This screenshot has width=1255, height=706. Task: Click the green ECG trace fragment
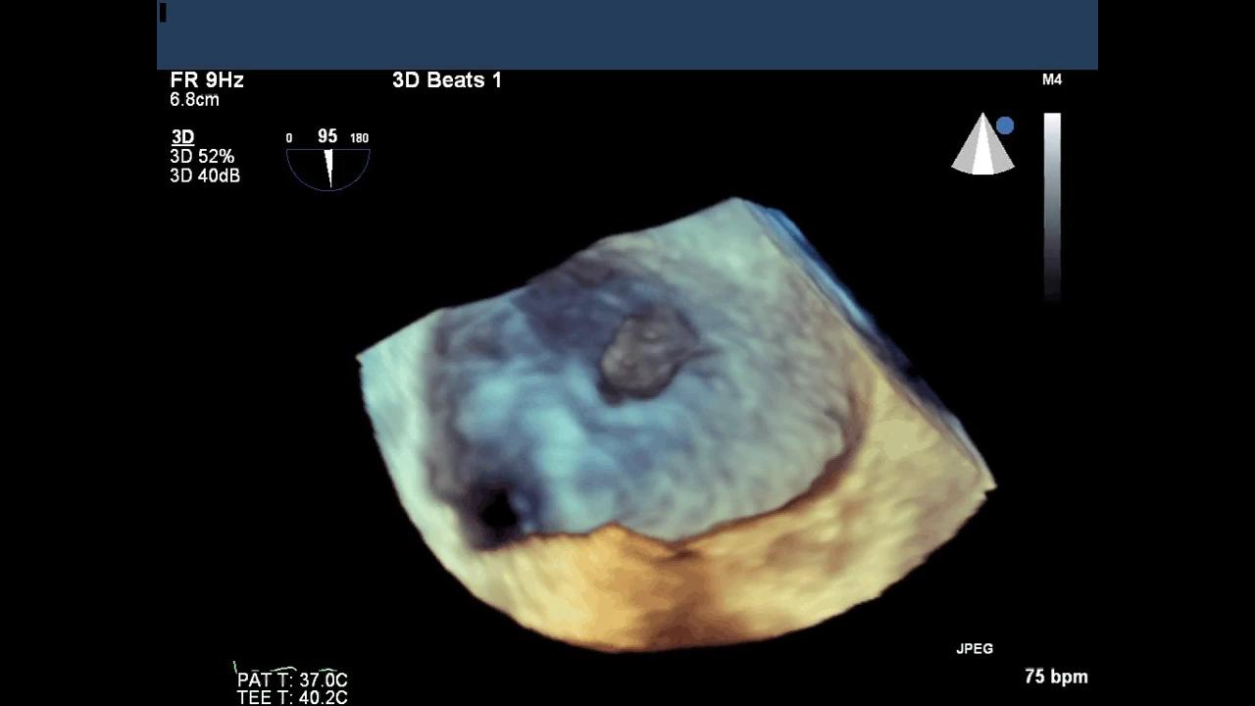284,670
